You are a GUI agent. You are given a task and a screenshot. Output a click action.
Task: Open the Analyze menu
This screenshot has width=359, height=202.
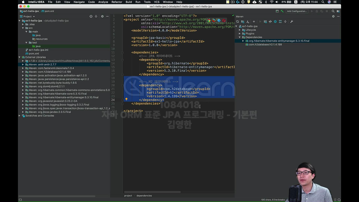[x=103, y=2]
